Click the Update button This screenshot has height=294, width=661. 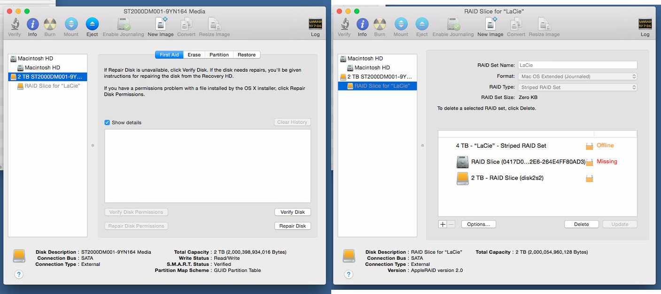pyautogui.click(x=620, y=224)
